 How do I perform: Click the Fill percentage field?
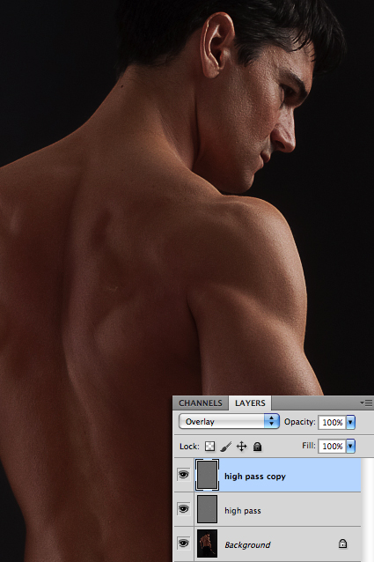point(332,446)
